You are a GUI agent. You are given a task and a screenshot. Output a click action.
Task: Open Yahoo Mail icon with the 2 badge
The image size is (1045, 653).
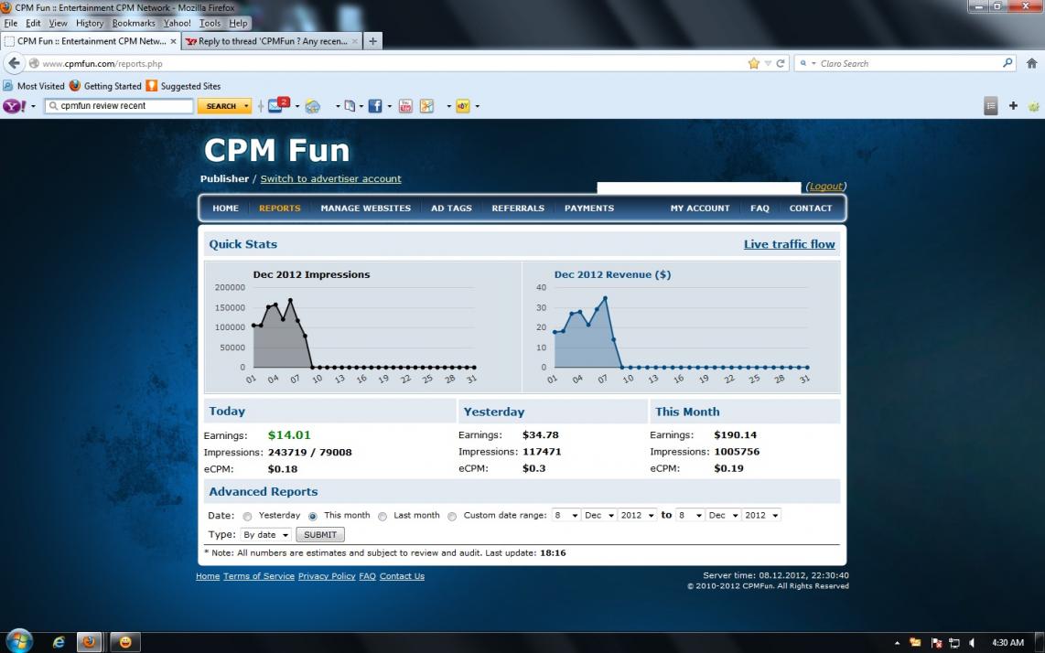pyautogui.click(x=278, y=104)
